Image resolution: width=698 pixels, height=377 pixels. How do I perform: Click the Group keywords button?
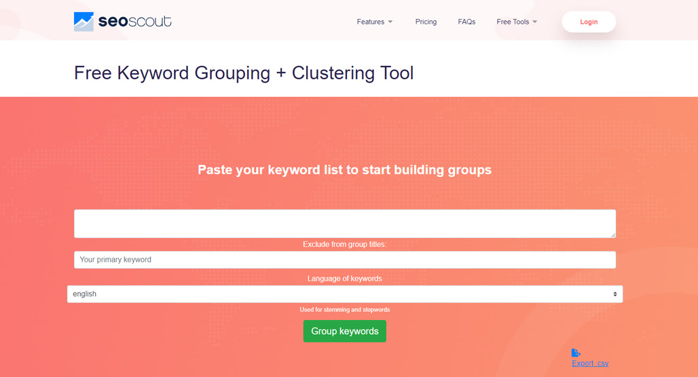[x=344, y=331]
